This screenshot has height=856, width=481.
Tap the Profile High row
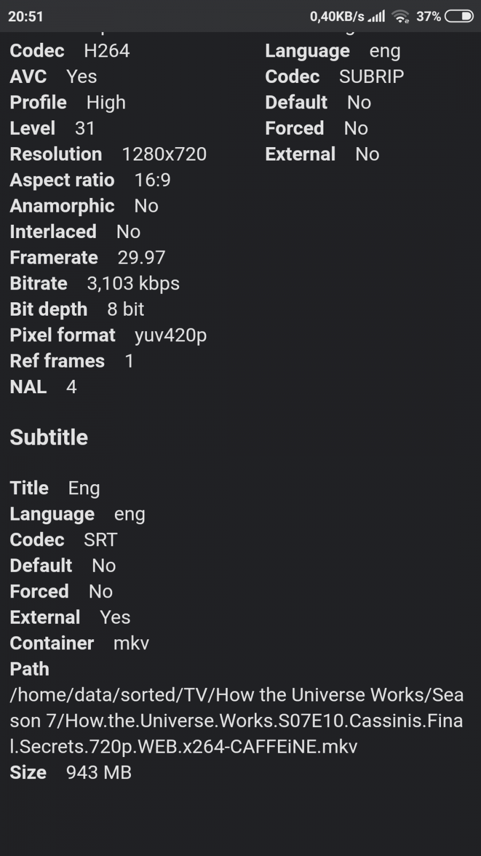[x=68, y=103]
